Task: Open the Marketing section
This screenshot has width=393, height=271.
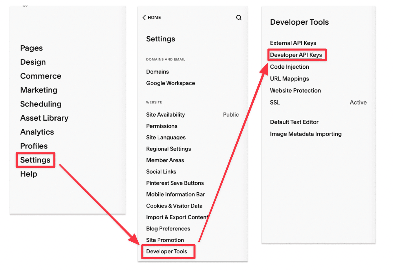Action: pyautogui.click(x=39, y=90)
